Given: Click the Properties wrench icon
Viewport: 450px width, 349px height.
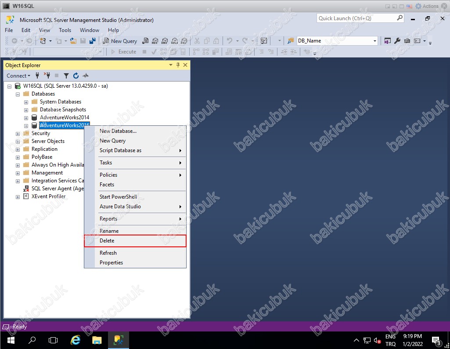Looking at the screenshot, I should tap(397, 41).
